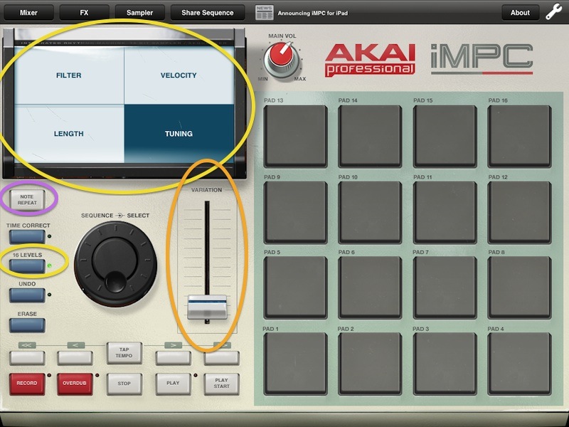569x427 pixels.
Task: Stop playback with the Stop button
Action: [124, 384]
